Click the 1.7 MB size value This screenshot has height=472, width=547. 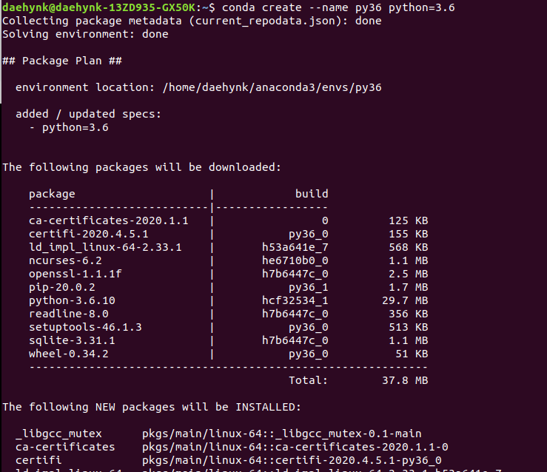click(409, 287)
